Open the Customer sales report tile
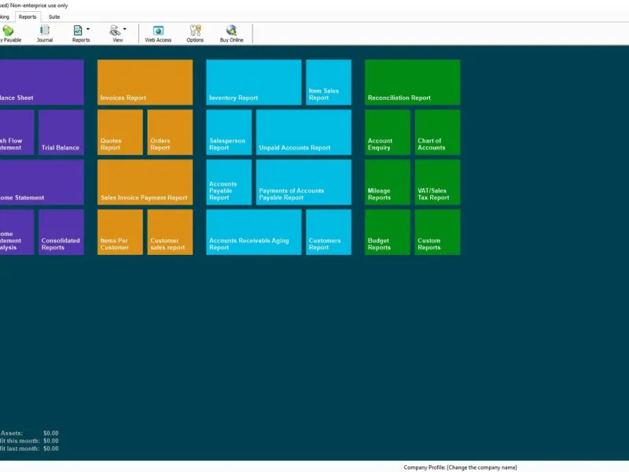The width and height of the screenshot is (629, 472). [170, 232]
